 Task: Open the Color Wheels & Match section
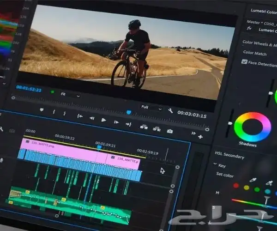259,43
